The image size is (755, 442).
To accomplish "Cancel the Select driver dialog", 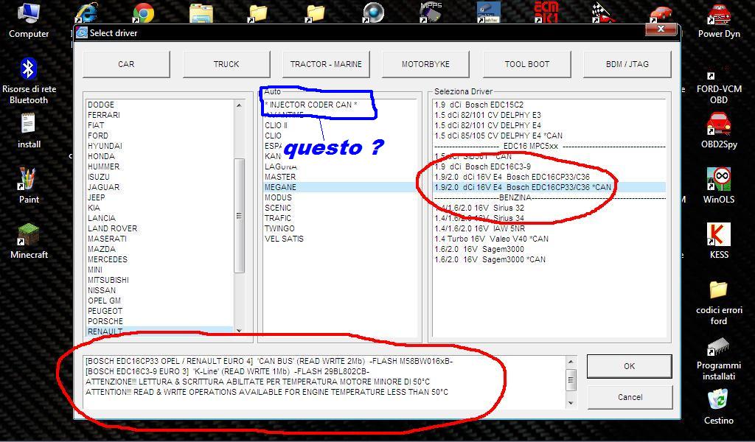I will (x=630, y=397).
